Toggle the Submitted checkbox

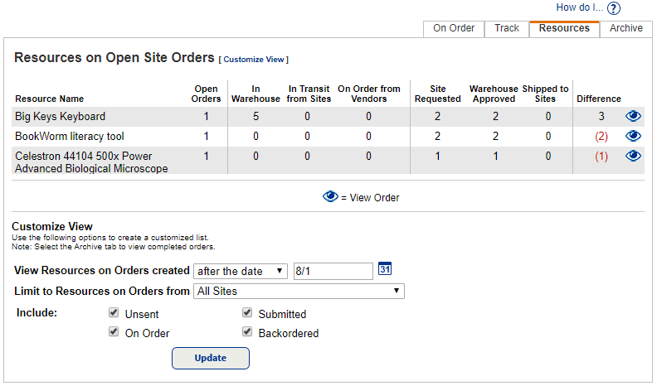pos(247,312)
